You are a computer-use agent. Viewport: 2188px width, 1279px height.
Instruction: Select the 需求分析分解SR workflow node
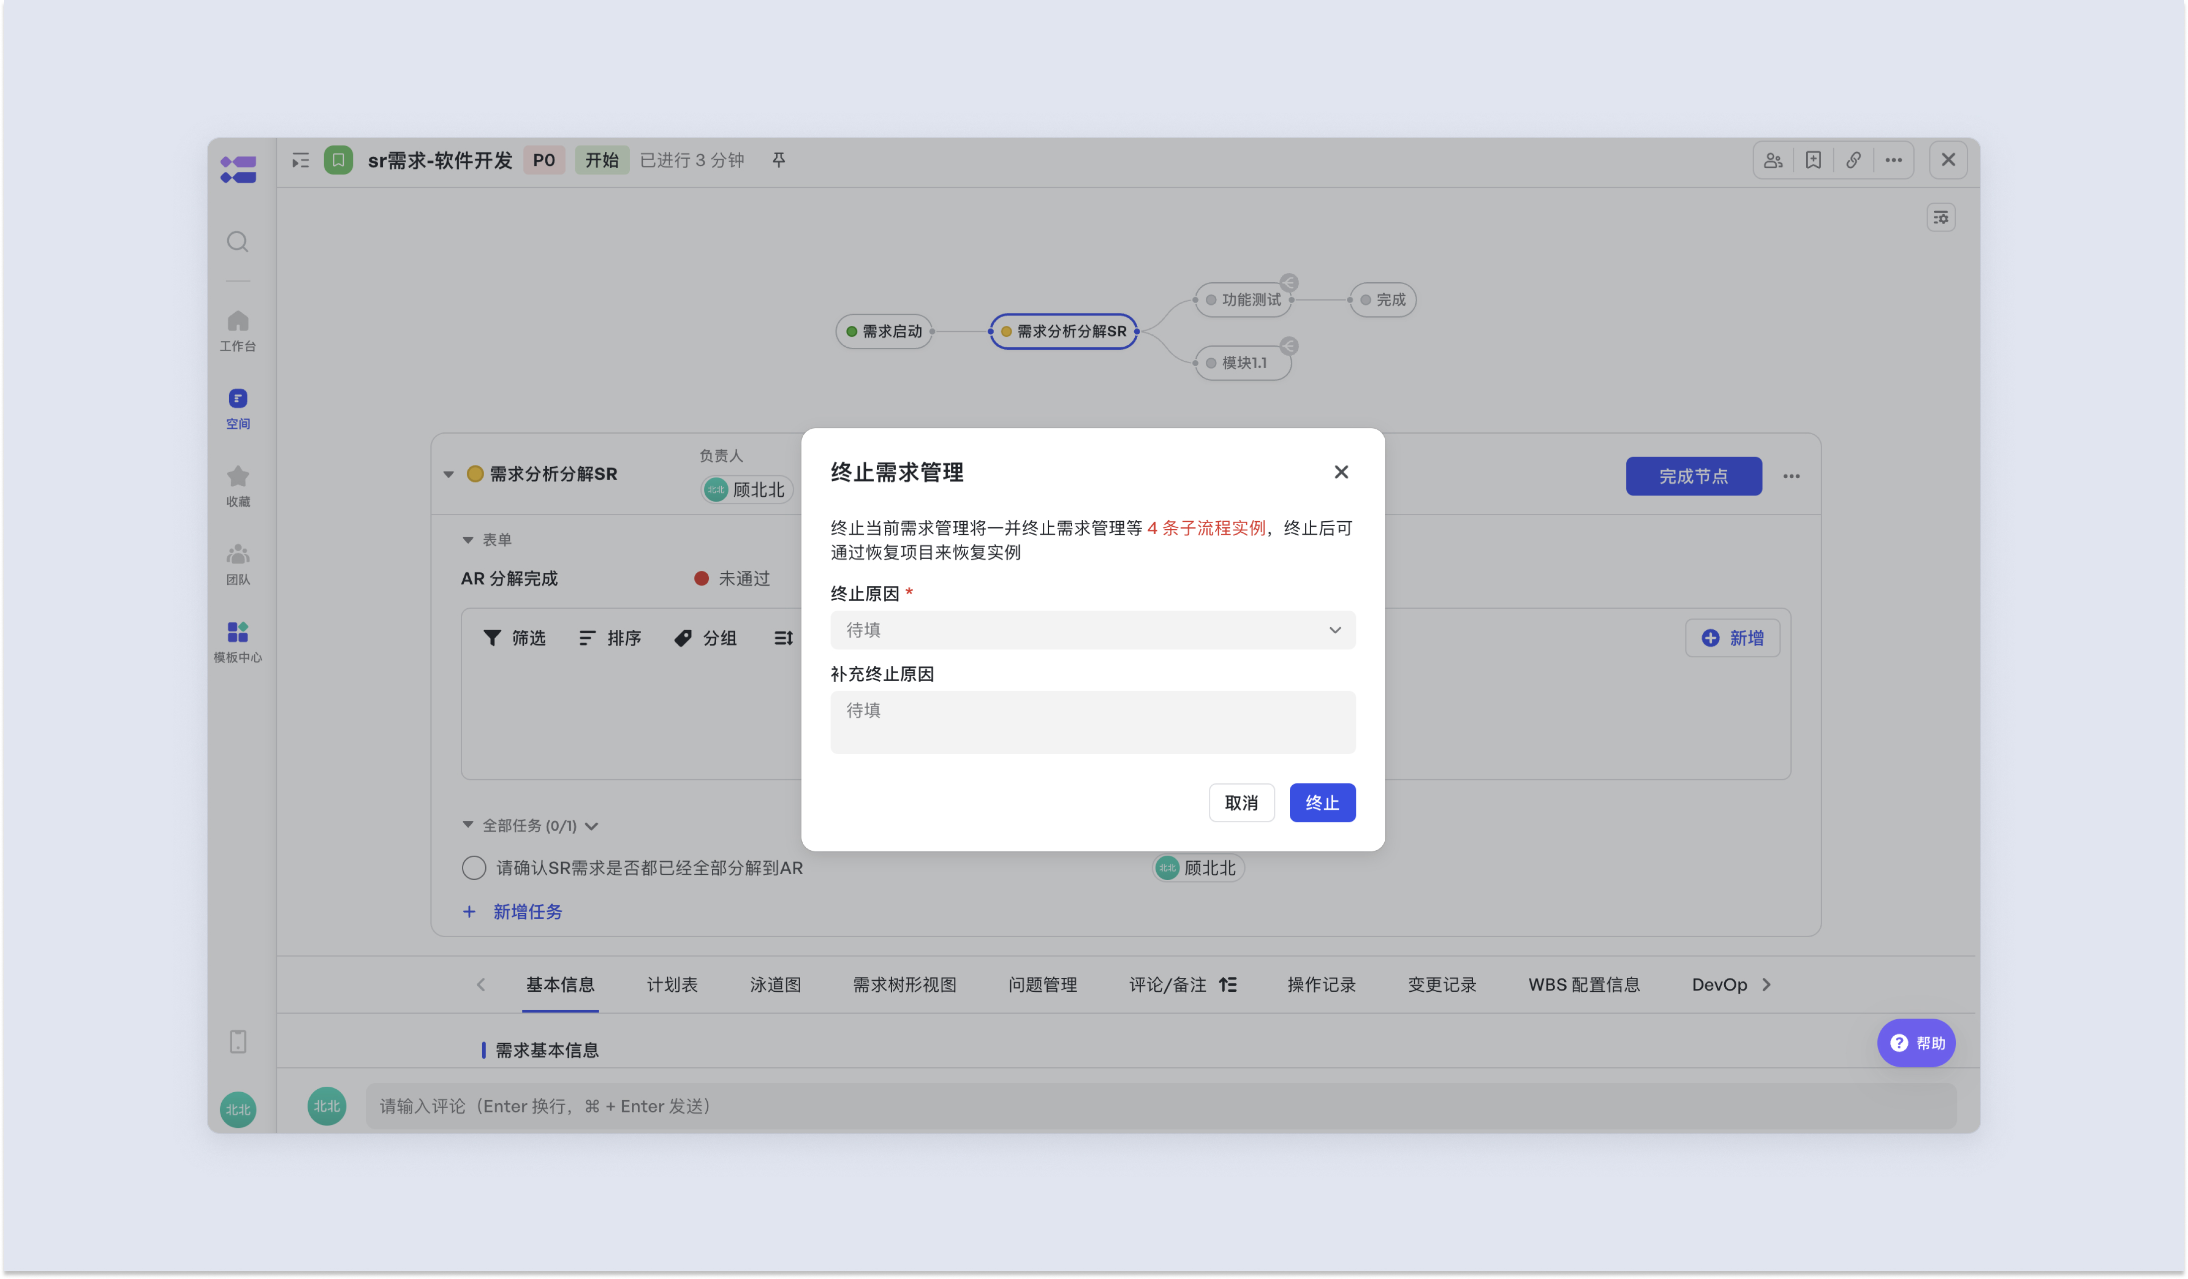click(x=1064, y=330)
